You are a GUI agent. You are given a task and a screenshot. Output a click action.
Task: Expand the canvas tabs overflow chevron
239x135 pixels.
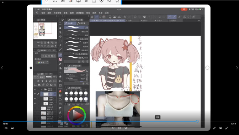(x=199, y=20)
